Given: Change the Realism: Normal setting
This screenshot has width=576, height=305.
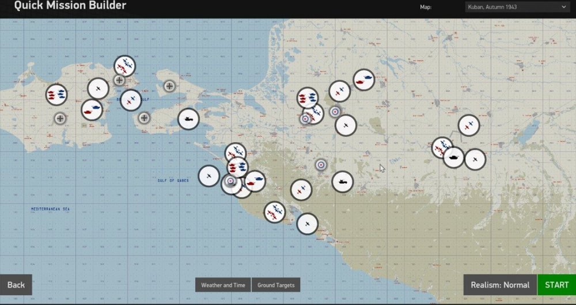Looking at the screenshot, I should 500,285.
